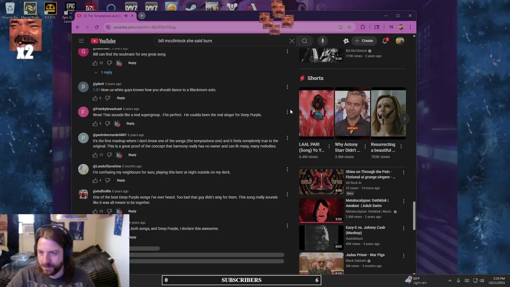Open weather widget showing Light rain

pyautogui.click(x=415, y=280)
